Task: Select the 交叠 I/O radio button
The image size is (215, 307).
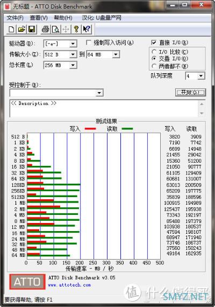Action: (154, 58)
